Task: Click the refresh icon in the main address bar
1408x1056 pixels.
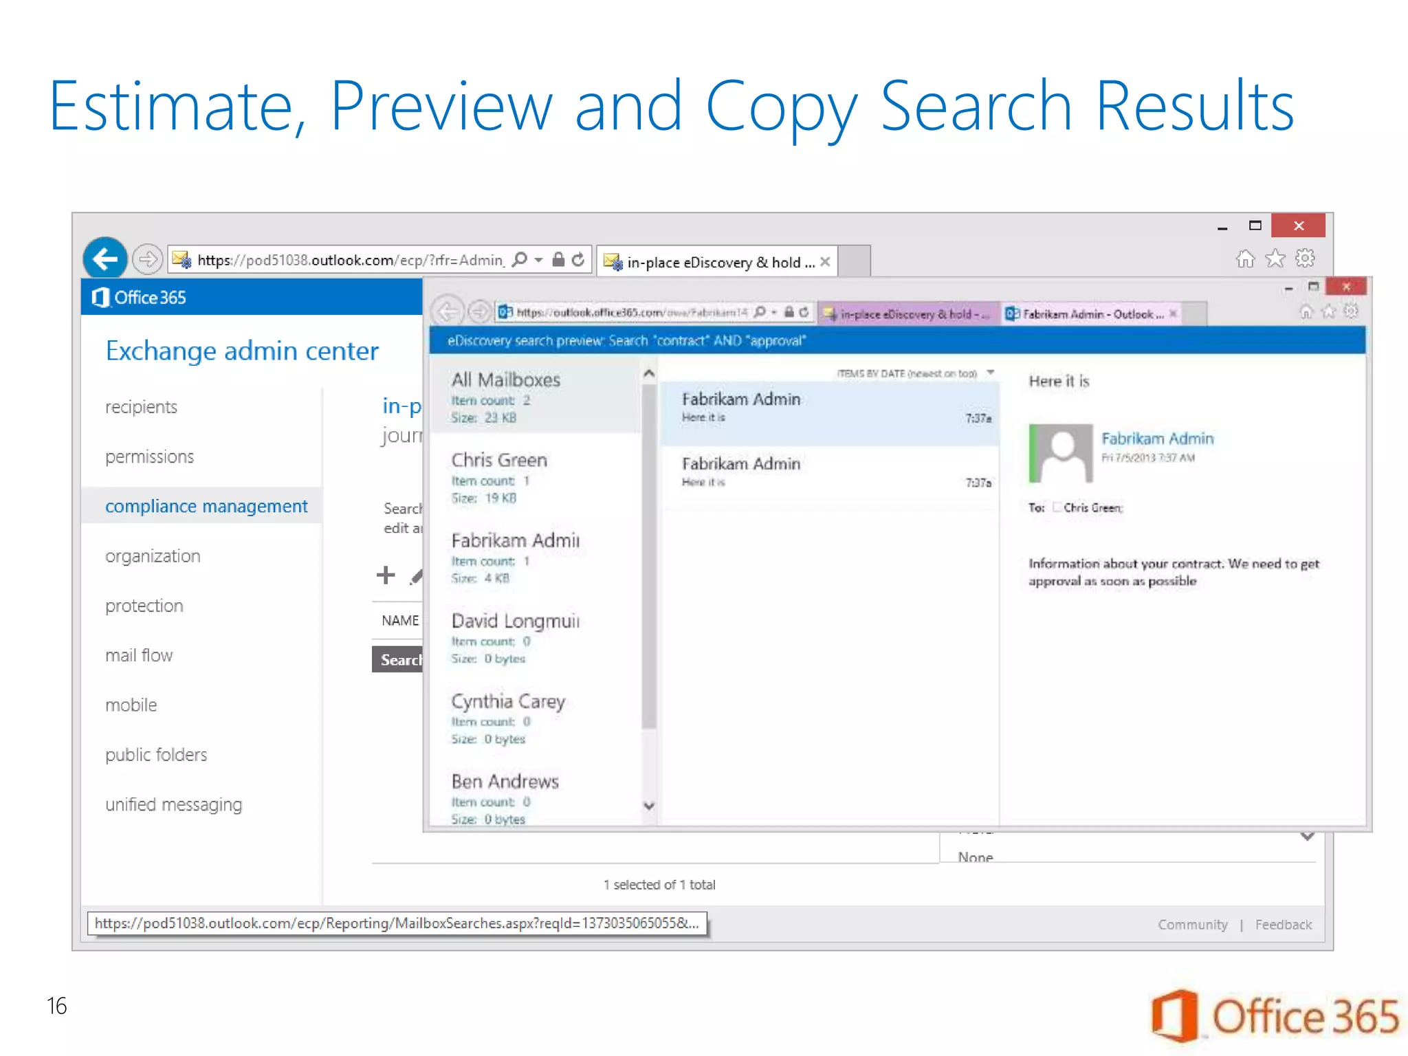Action: pyautogui.click(x=578, y=259)
